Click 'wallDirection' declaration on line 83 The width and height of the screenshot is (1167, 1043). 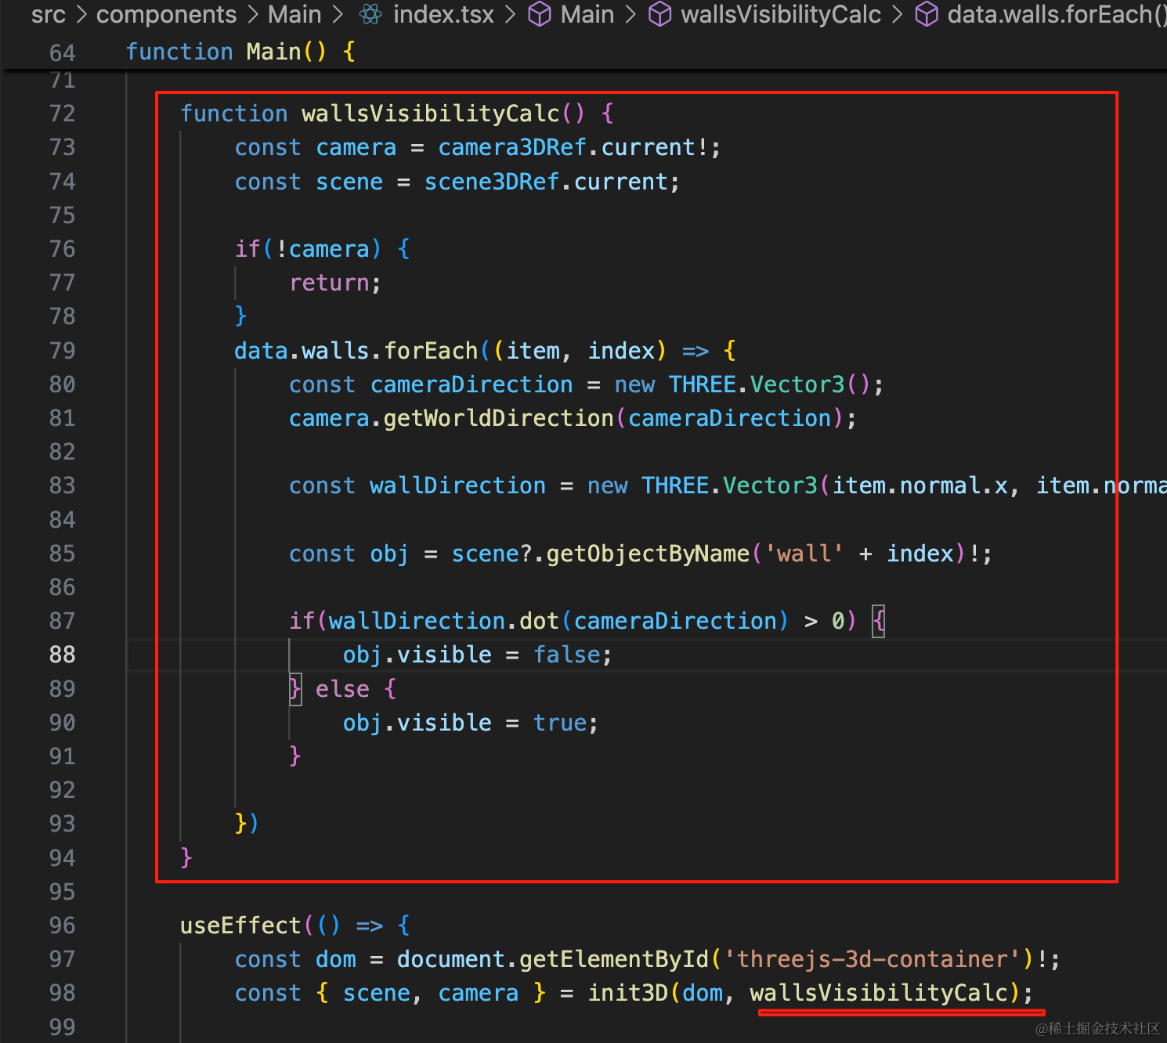click(457, 485)
